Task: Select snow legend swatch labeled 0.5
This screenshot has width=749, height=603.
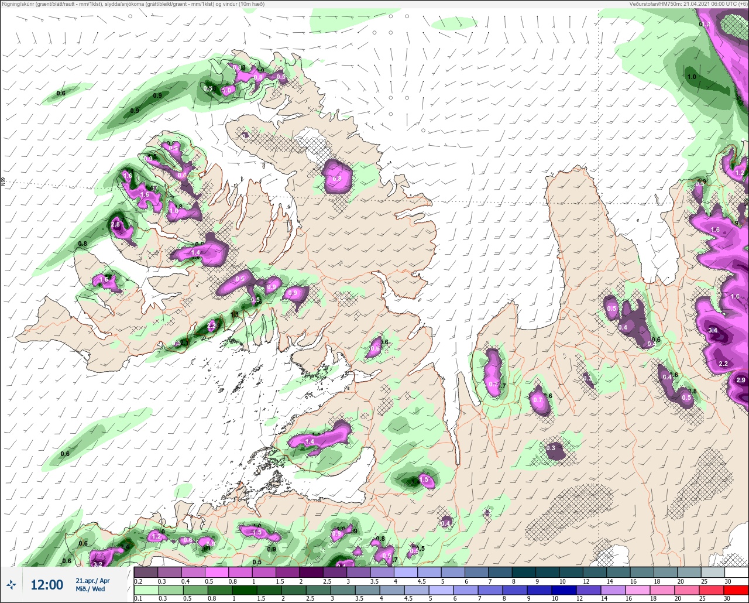Action: 217,572
